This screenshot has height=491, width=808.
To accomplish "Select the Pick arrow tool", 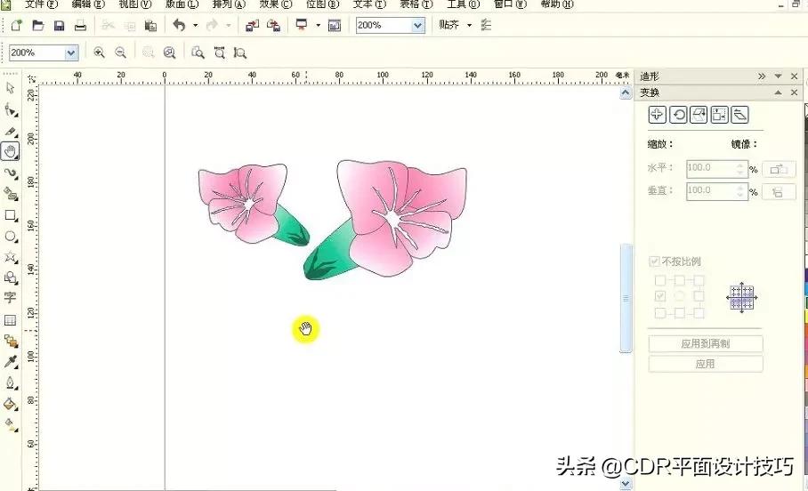I will (11, 88).
